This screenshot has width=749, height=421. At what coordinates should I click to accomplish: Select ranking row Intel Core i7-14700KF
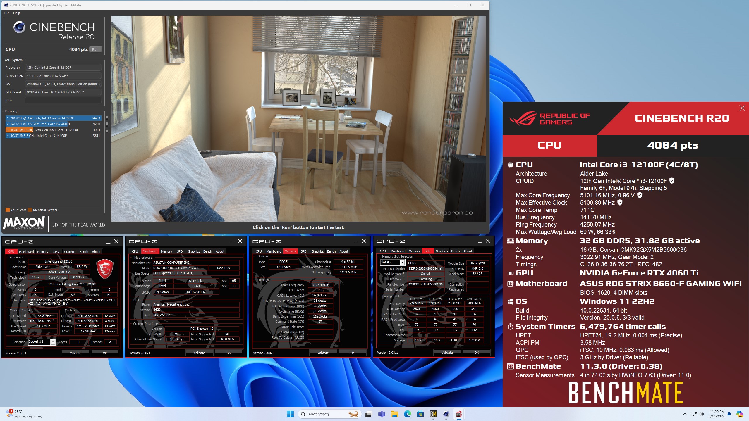click(x=53, y=118)
